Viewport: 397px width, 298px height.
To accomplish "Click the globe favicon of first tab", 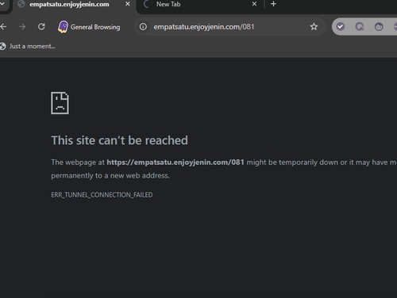I will coord(21,4).
